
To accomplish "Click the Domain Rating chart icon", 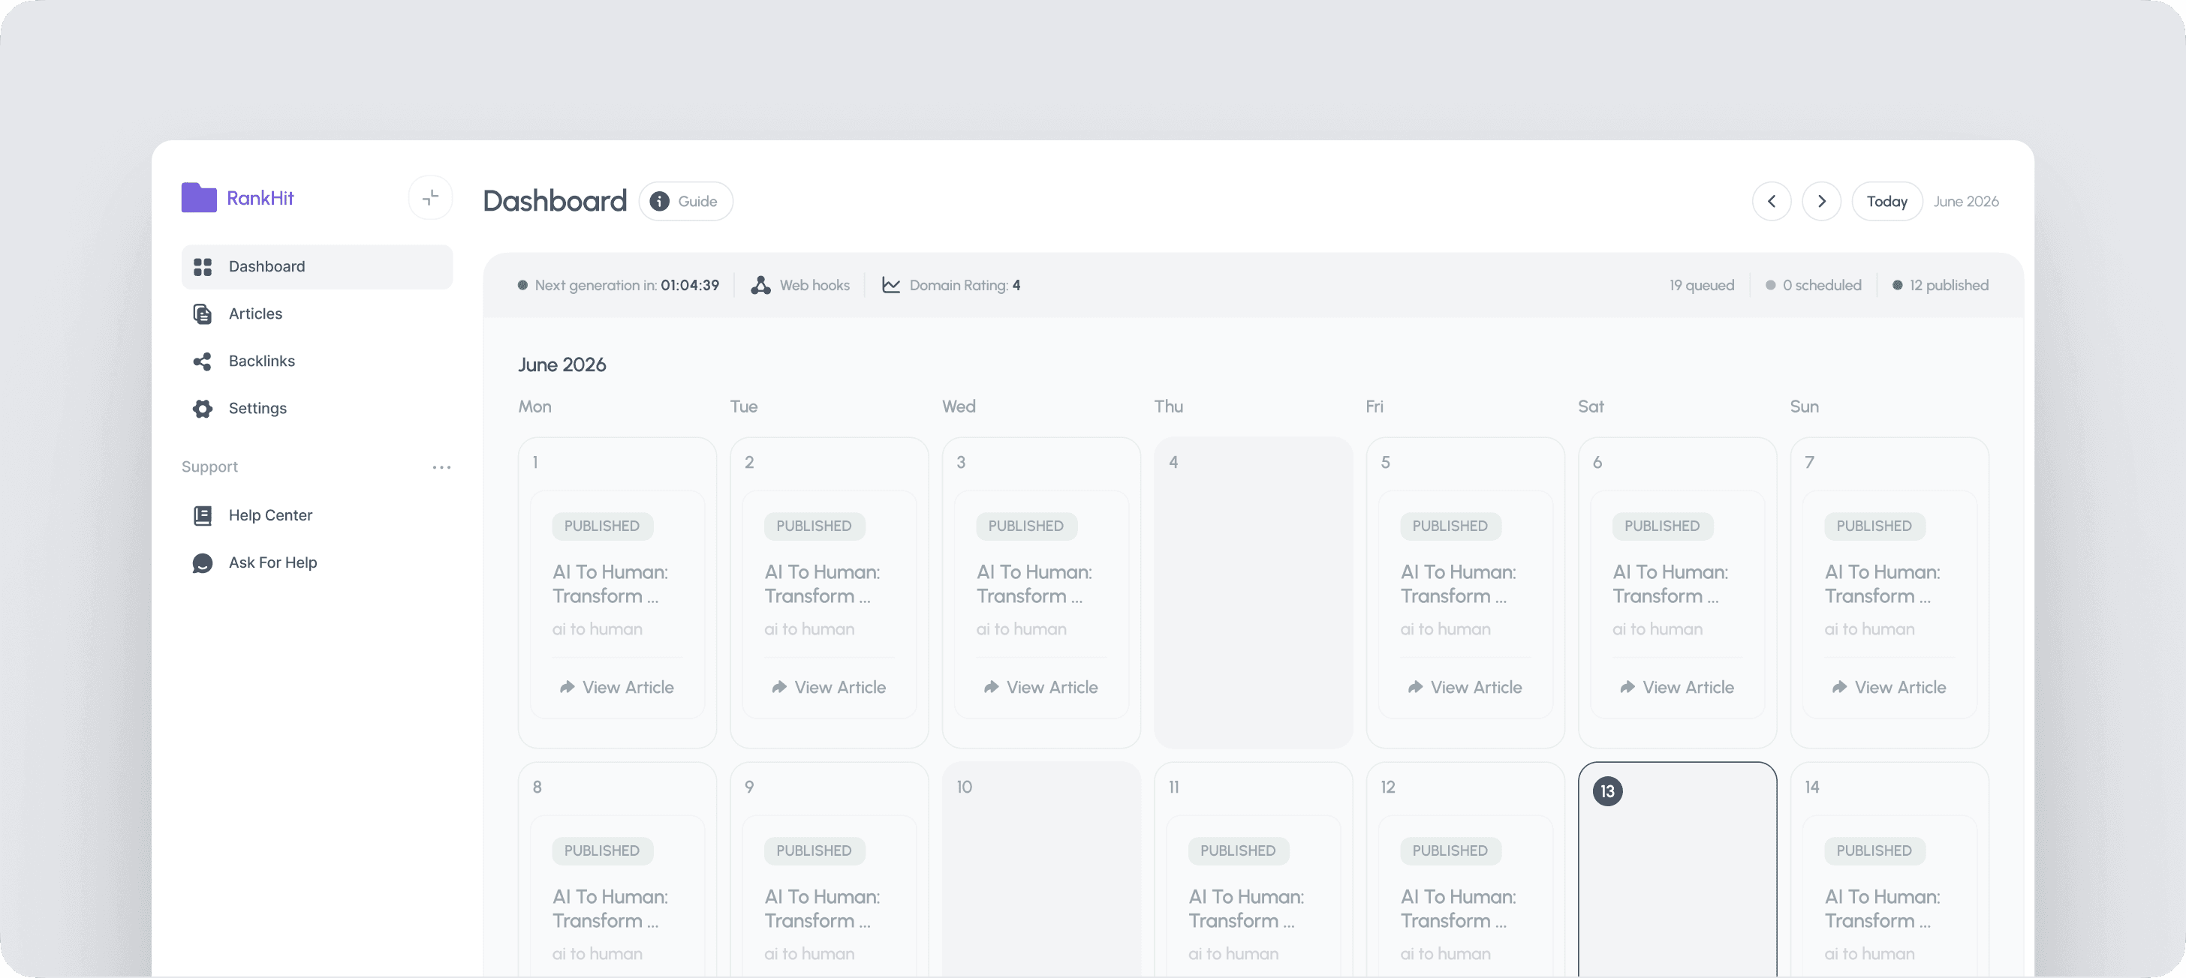I will [x=891, y=286].
